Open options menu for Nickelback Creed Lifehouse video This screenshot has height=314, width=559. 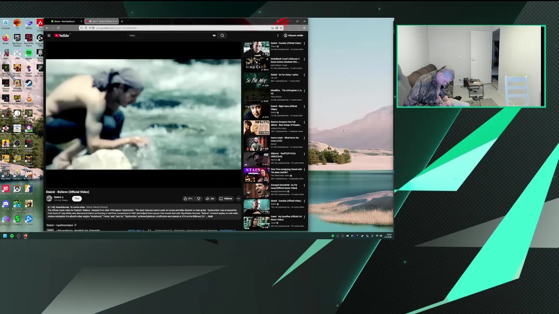pos(304,59)
